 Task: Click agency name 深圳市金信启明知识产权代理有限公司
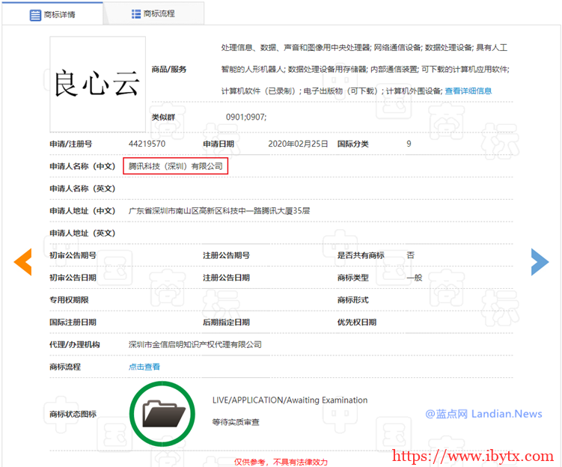(x=195, y=344)
